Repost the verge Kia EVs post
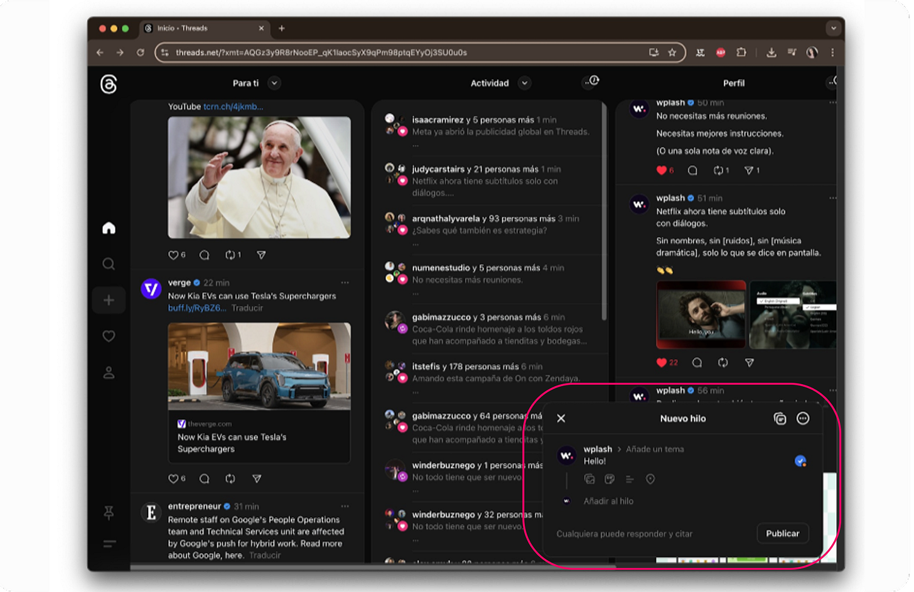 [x=230, y=478]
